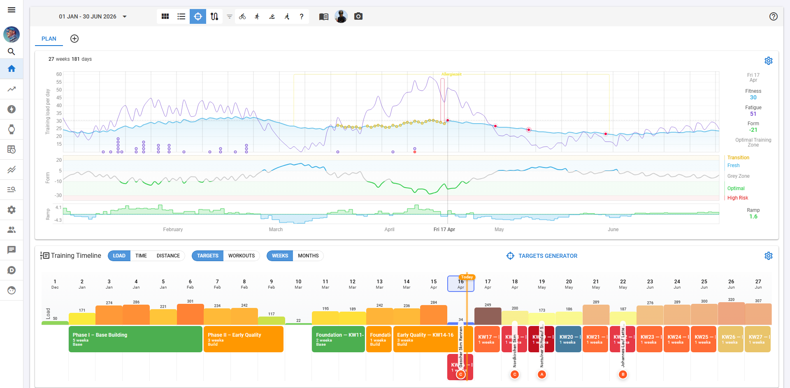Select the cycling sport filter icon

[x=242, y=16]
